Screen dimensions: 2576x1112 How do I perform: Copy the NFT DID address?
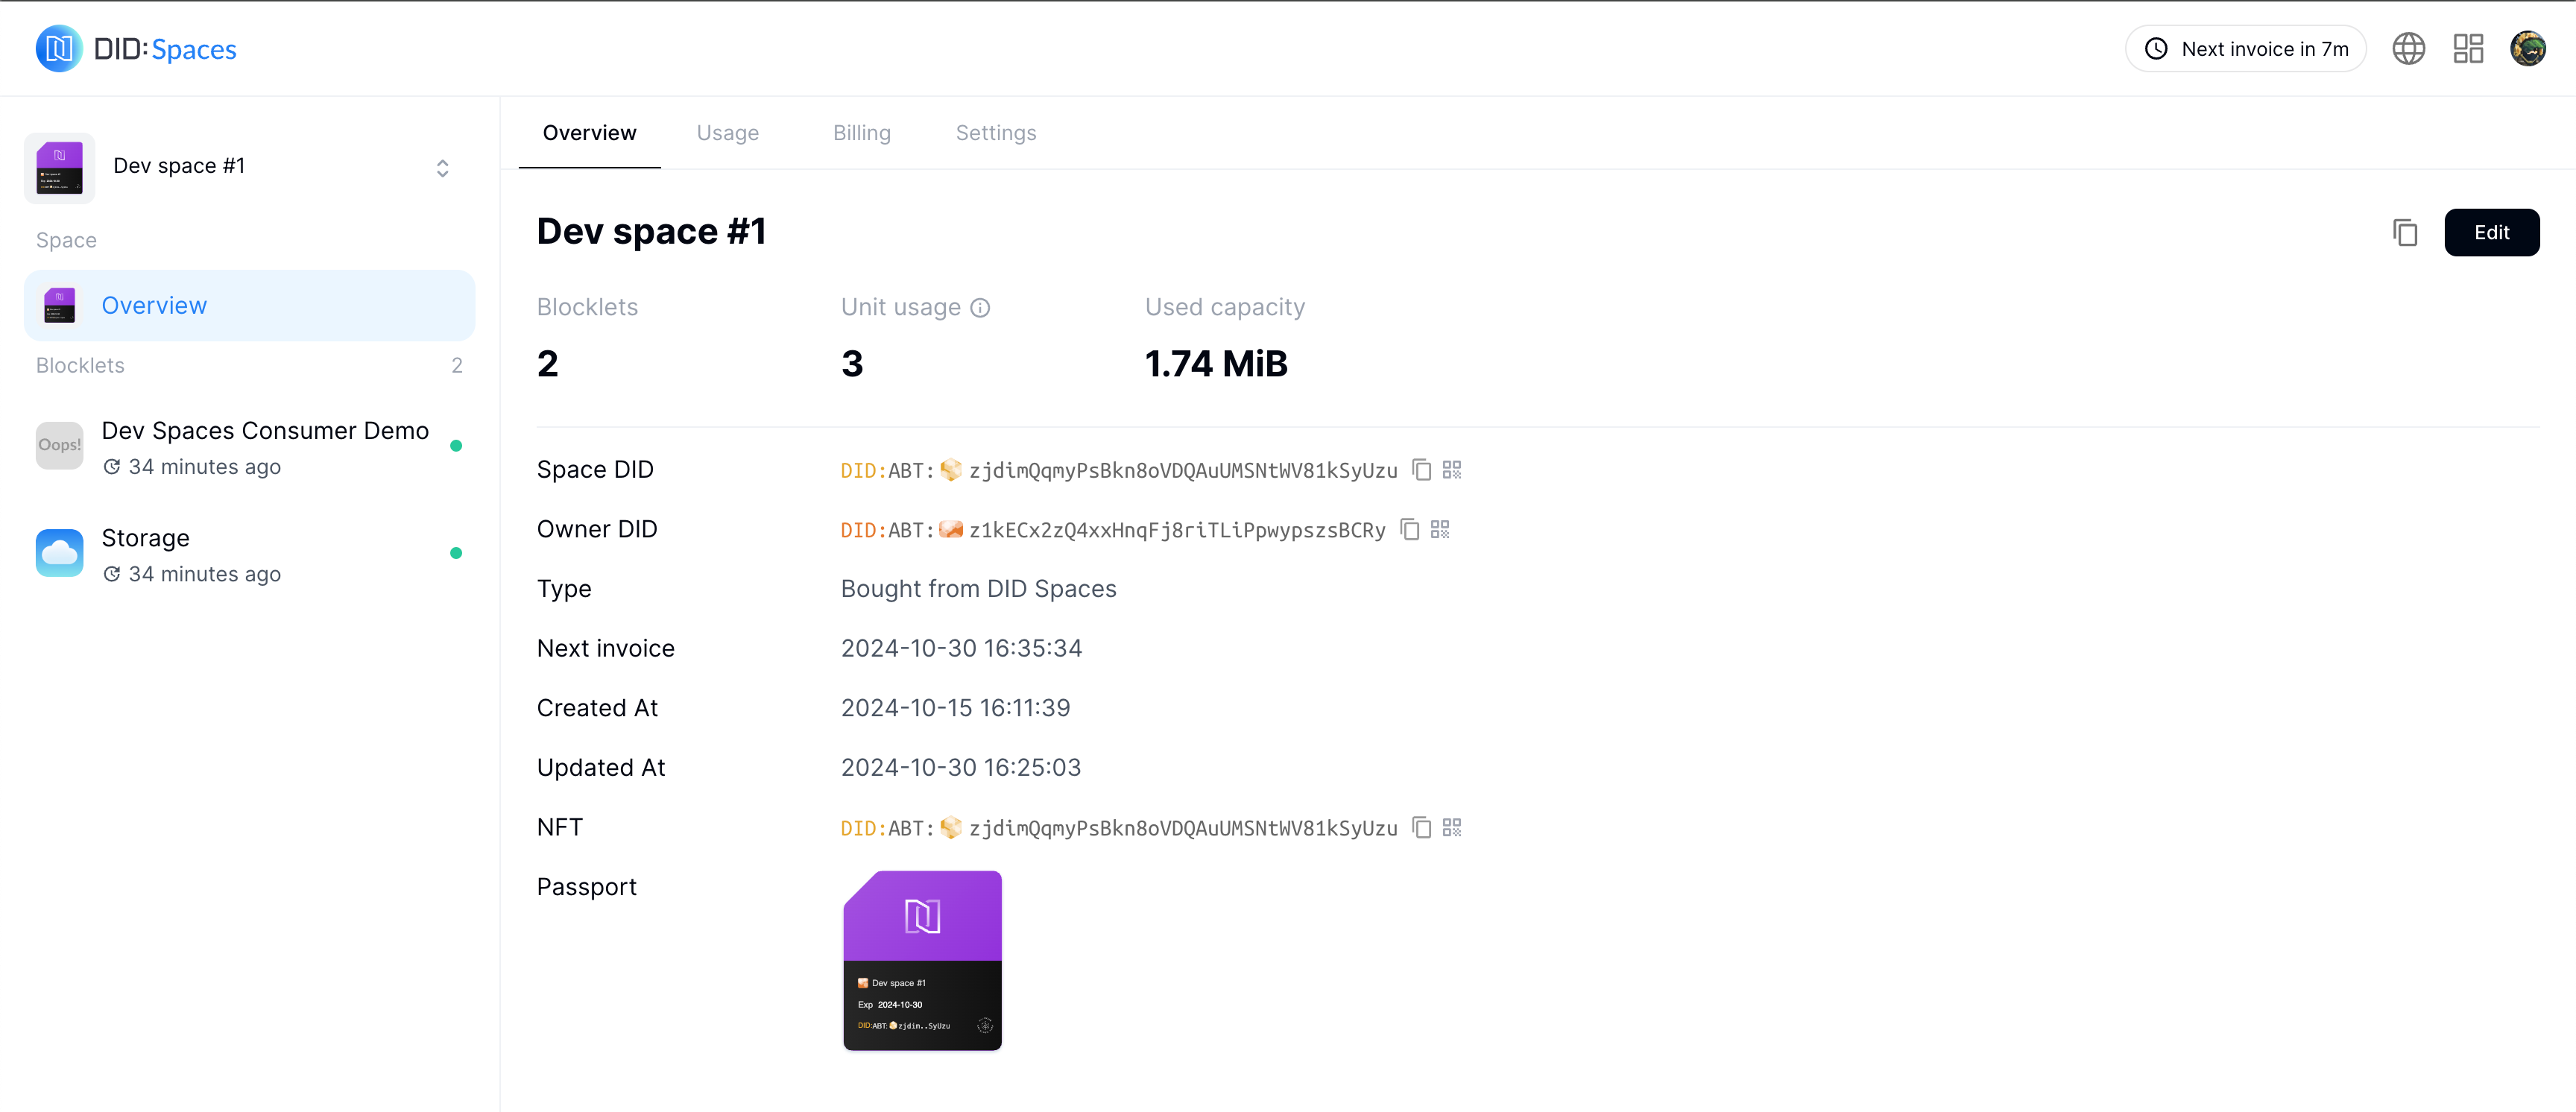click(x=1421, y=828)
